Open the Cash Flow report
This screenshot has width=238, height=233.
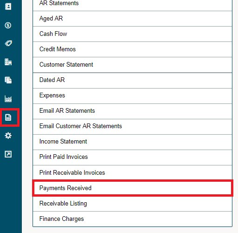(x=132, y=34)
